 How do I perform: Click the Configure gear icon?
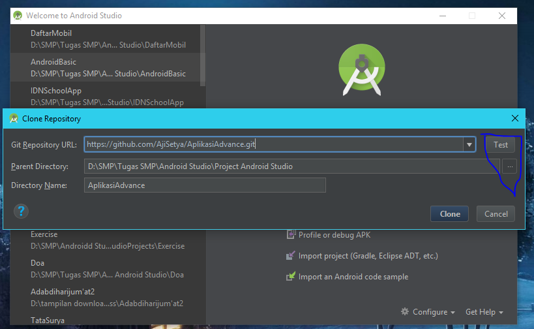point(405,311)
